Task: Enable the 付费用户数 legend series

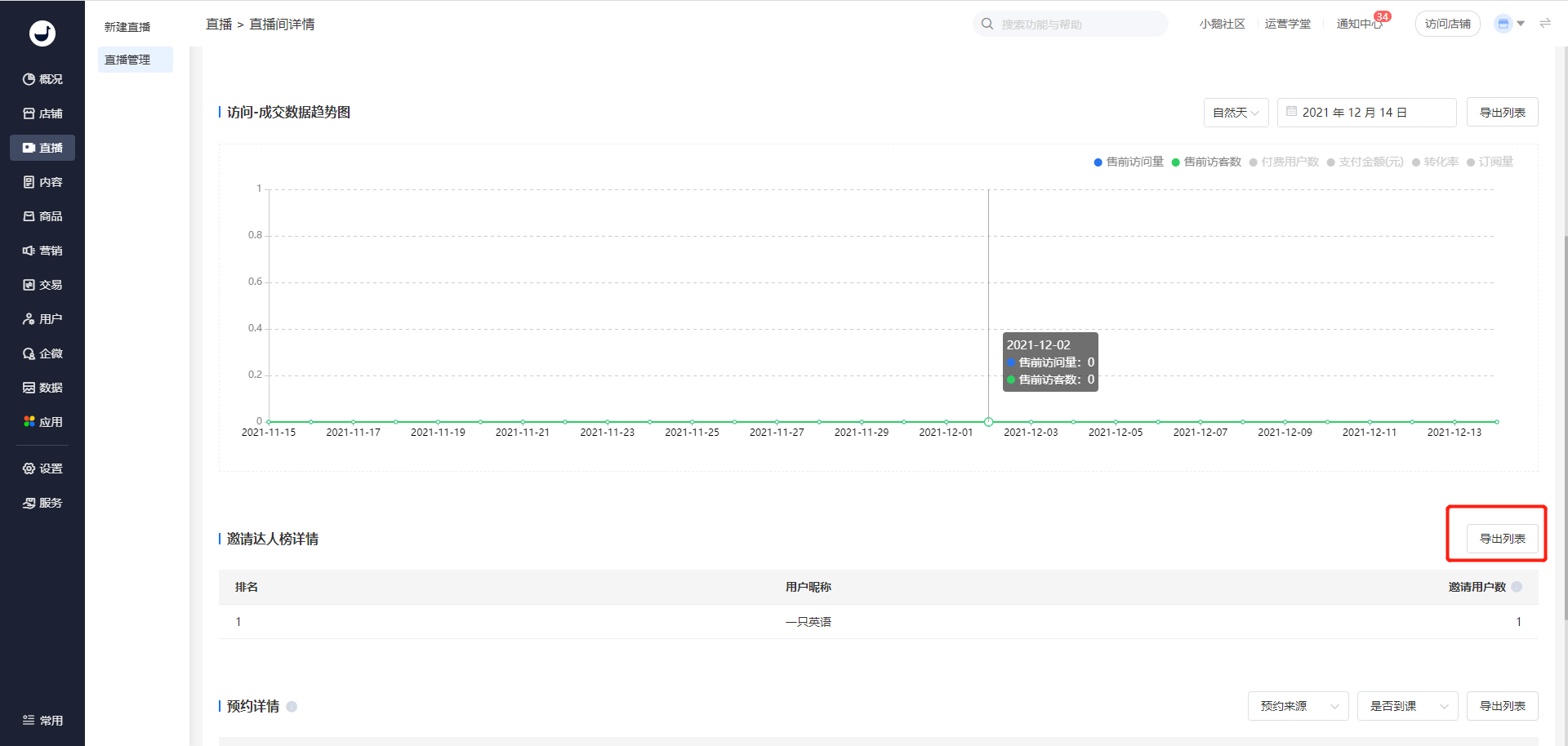Action: tap(1284, 162)
